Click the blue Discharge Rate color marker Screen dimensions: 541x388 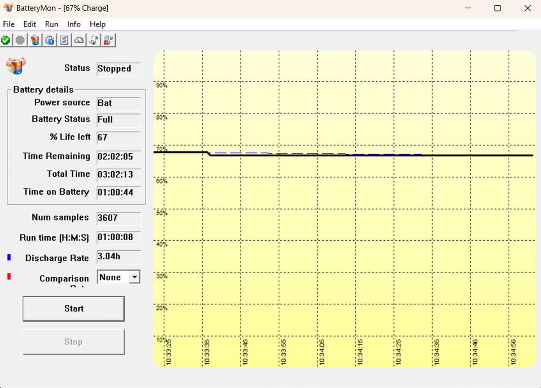(9, 257)
